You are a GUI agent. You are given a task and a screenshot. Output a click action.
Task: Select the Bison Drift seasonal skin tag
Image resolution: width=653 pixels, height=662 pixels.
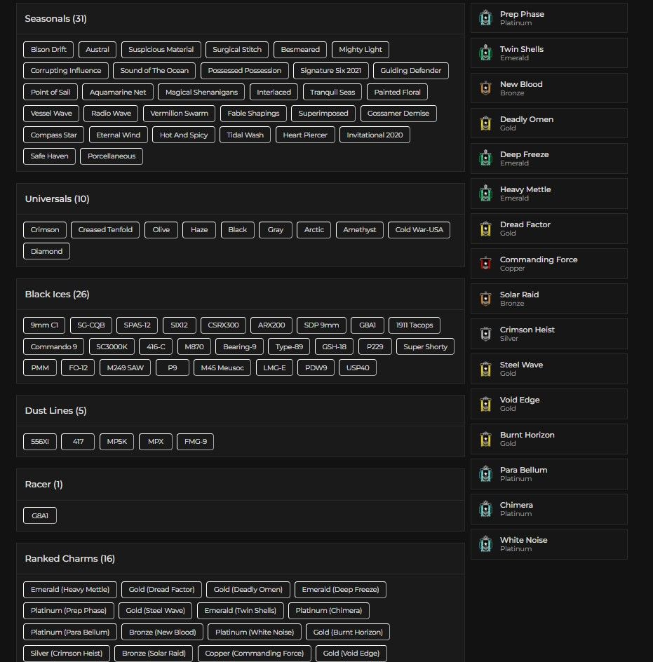click(48, 49)
